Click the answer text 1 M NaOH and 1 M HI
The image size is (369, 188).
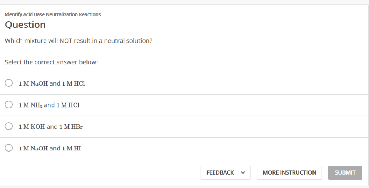click(50, 148)
